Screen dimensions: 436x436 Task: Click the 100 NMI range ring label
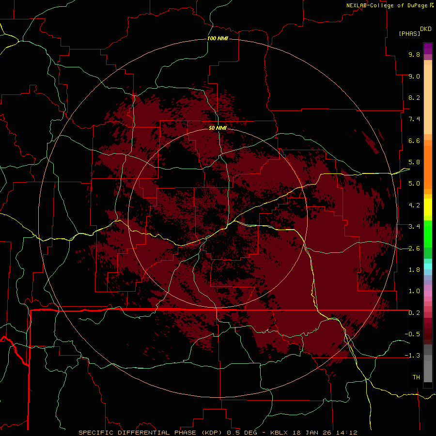[218, 38]
